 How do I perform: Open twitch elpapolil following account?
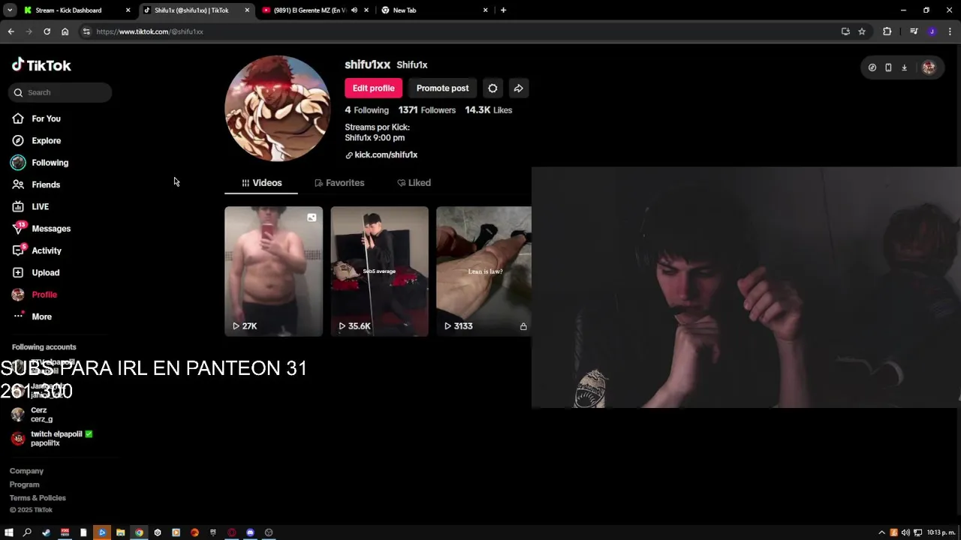(52, 439)
